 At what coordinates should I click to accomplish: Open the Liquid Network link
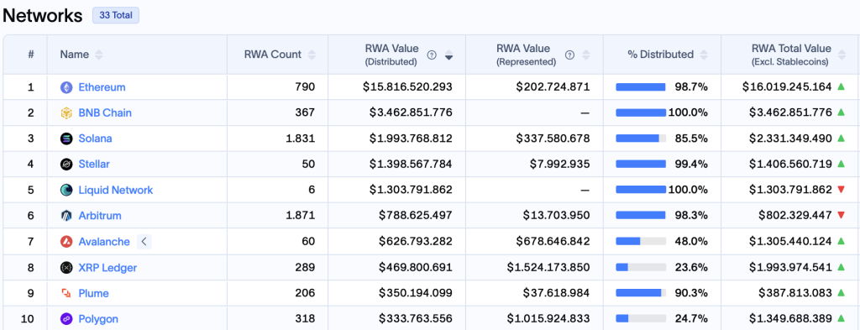tap(116, 191)
